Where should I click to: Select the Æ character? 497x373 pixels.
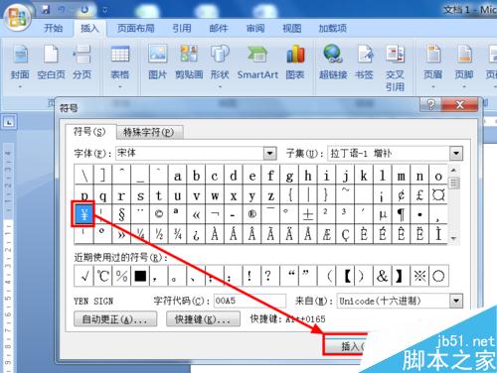326,234
